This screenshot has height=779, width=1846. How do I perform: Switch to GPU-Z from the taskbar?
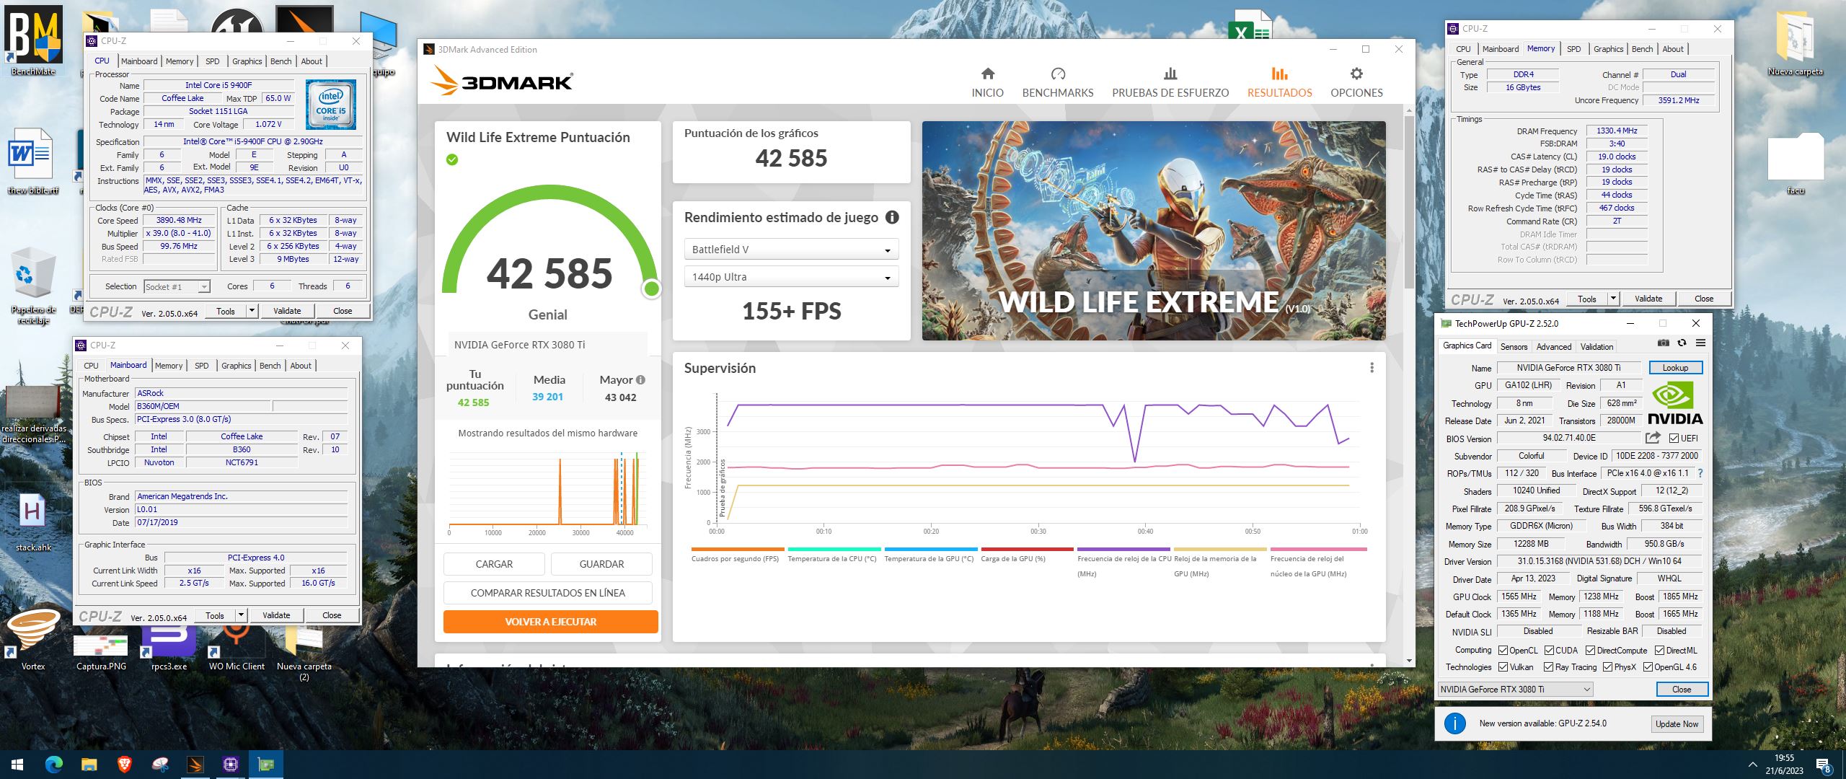click(266, 765)
